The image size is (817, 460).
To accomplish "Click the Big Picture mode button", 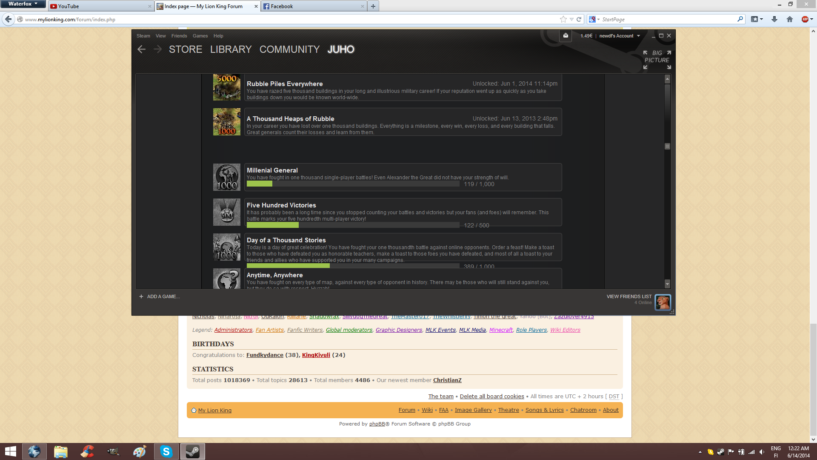I will point(657,60).
